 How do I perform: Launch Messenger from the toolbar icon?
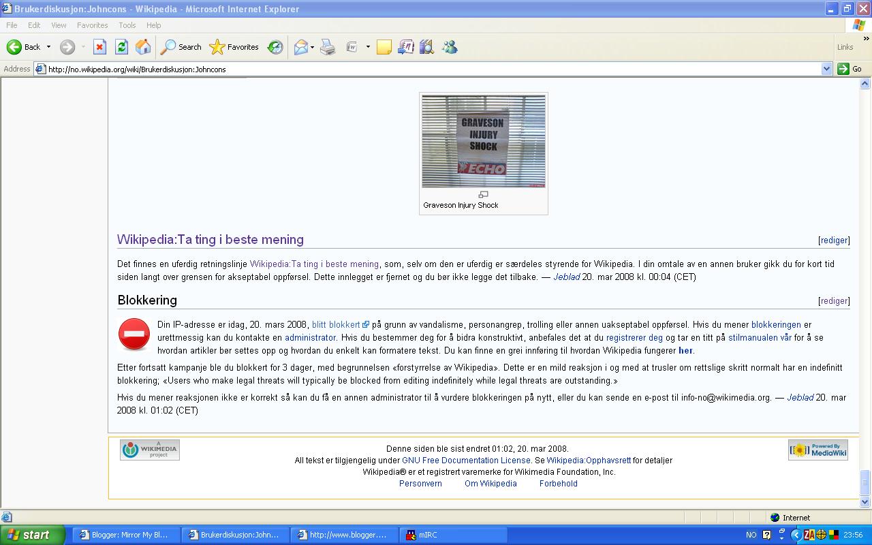(x=449, y=47)
